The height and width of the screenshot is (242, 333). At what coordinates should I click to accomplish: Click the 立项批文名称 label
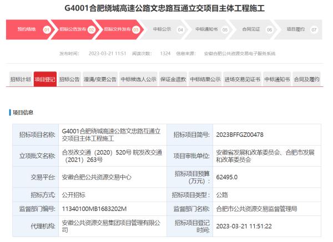click(37, 156)
